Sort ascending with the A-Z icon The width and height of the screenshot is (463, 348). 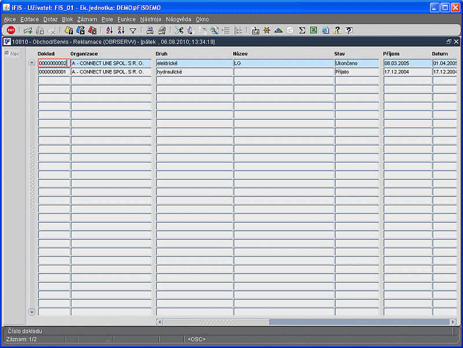109,30
